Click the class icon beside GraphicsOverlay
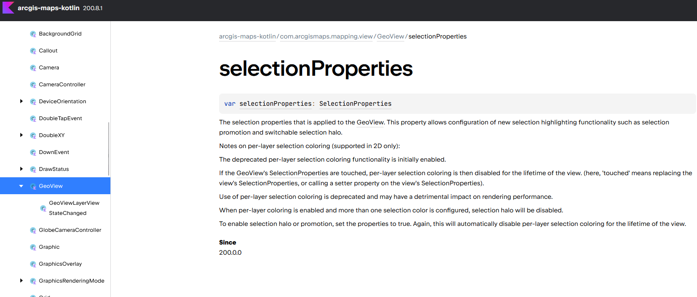This screenshot has width=697, height=297. 33,264
